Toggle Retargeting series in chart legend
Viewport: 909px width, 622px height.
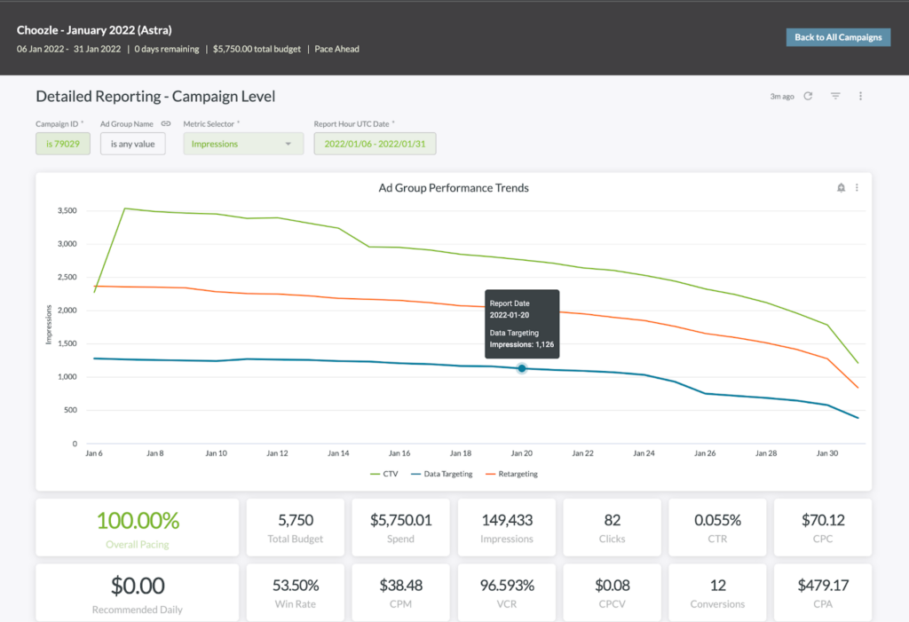[x=511, y=474]
